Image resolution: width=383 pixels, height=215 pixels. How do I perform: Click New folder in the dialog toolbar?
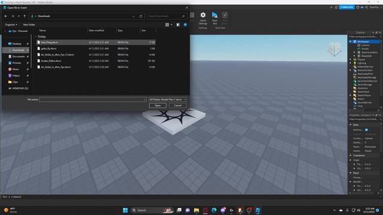click(29, 24)
